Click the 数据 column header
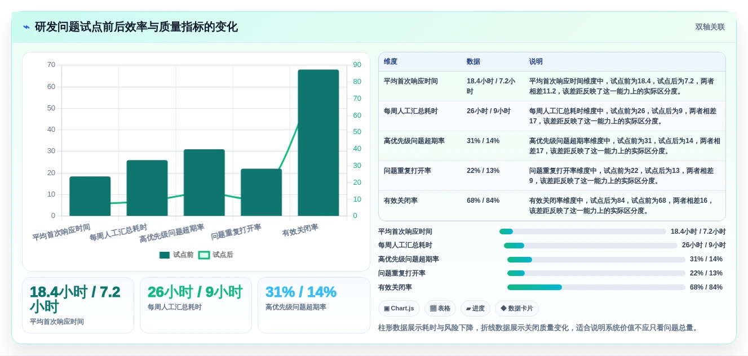The image size is (748, 356). coord(473,61)
